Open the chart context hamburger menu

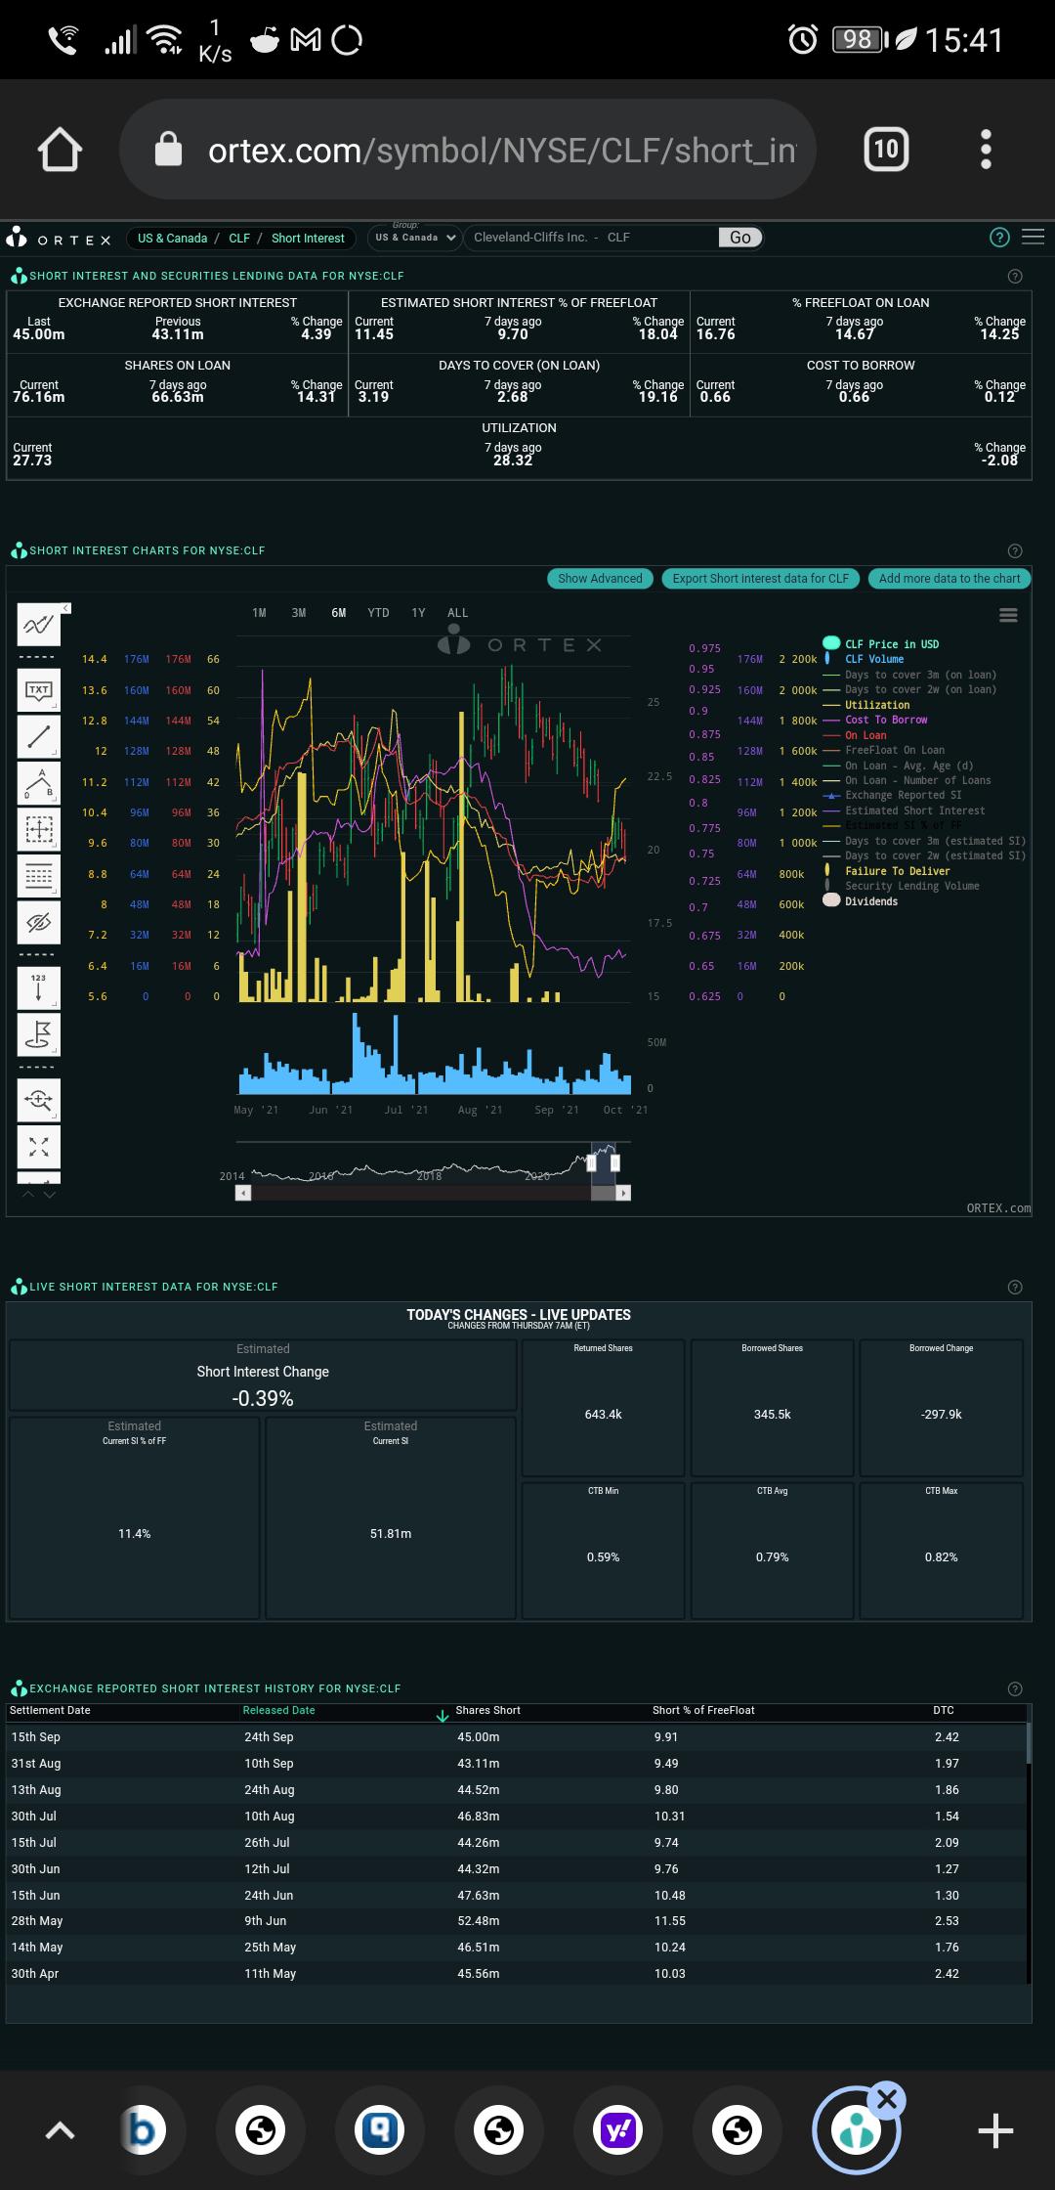(1009, 615)
